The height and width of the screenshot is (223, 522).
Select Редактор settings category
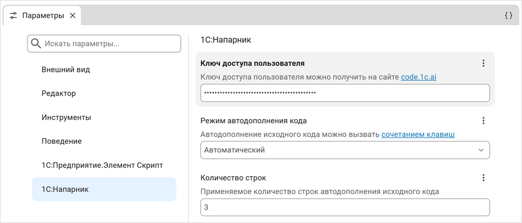[x=104, y=93]
